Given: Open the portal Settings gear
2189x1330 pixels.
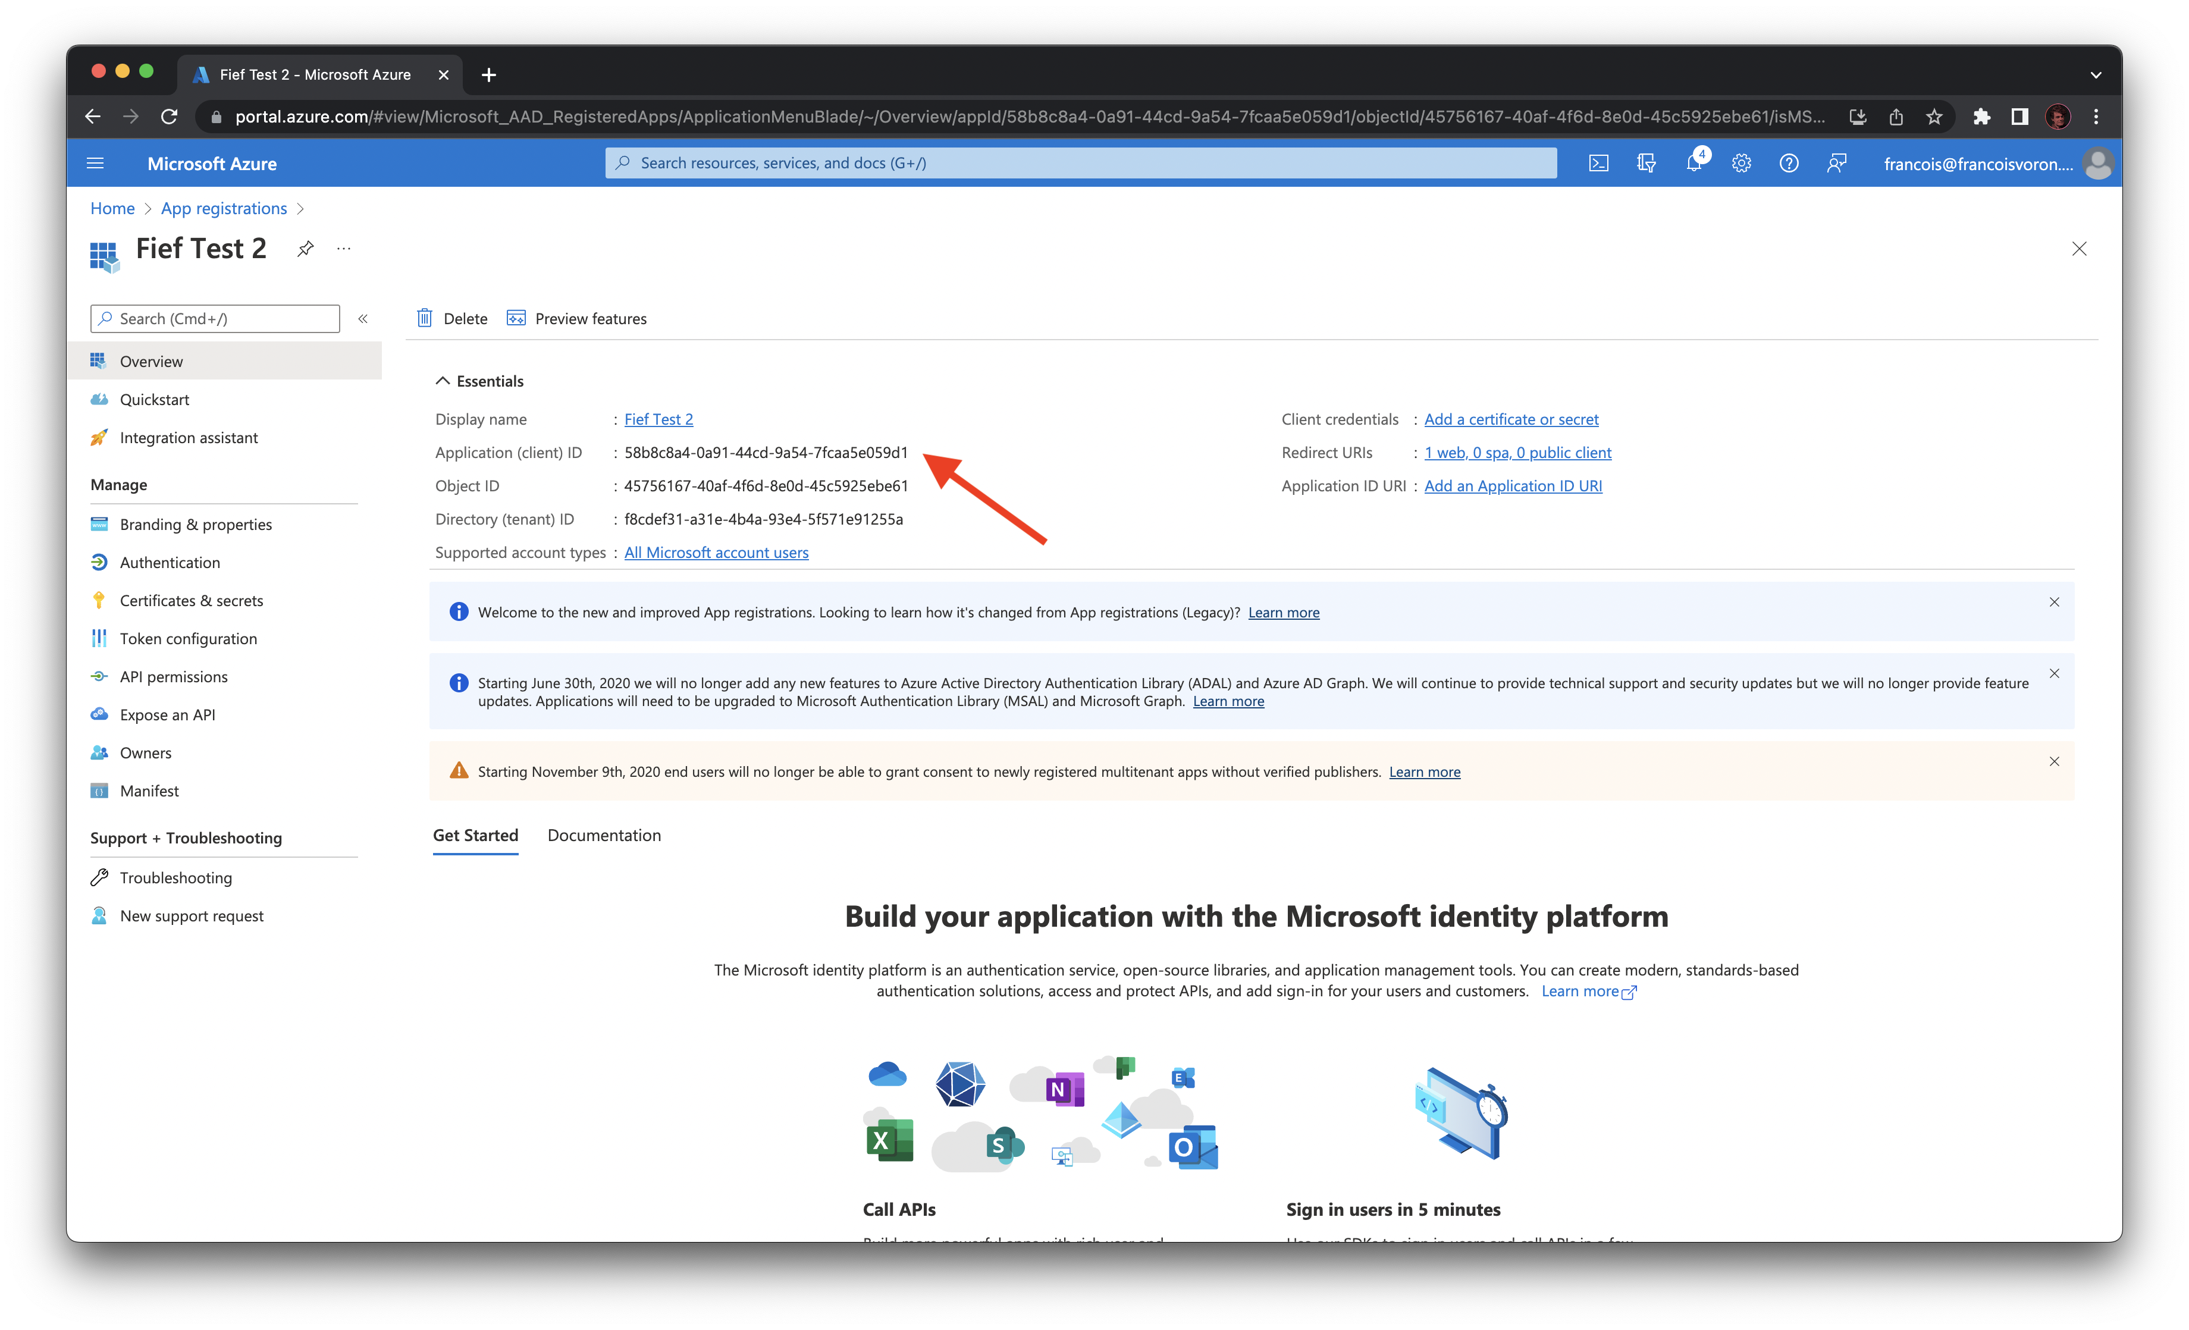Looking at the screenshot, I should click(x=1740, y=162).
